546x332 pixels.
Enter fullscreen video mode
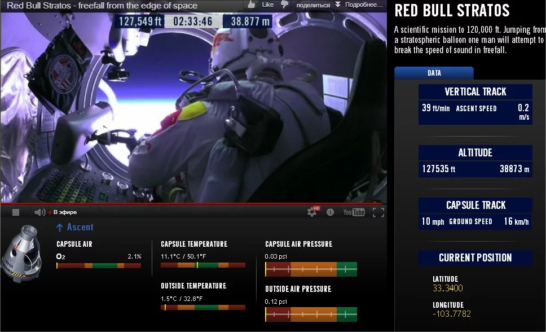click(378, 212)
